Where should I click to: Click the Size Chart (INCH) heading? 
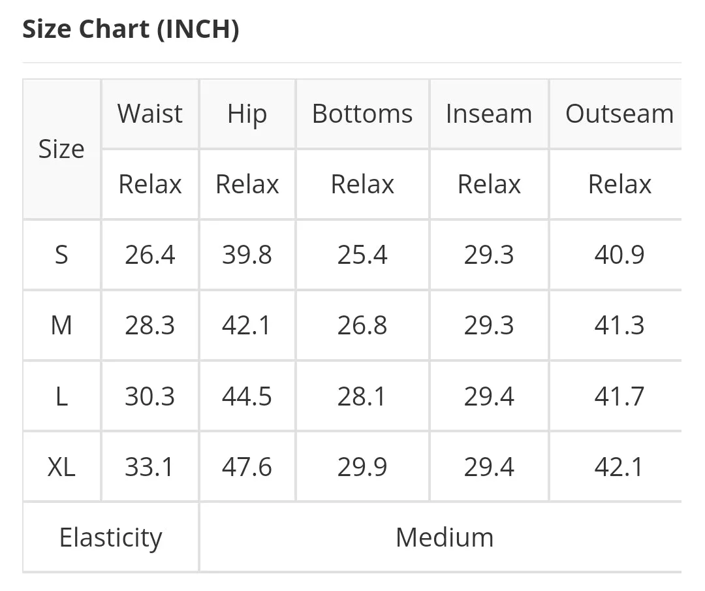pyautogui.click(x=131, y=29)
